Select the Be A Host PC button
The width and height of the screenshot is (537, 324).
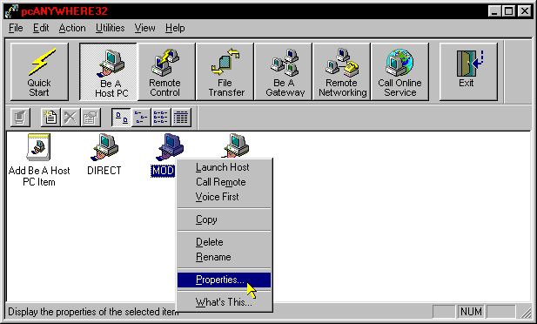point(108,71)
